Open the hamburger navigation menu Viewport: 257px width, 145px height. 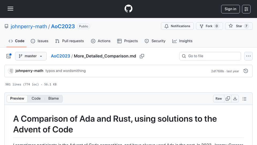10,9
